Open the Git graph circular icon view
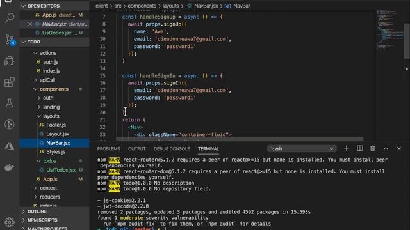 [10, 125]
